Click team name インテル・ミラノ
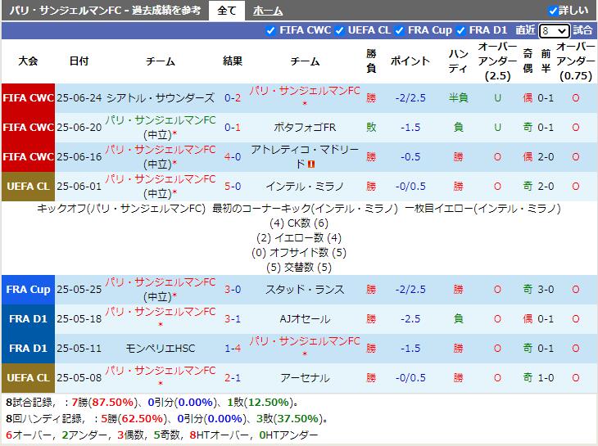 [305, 187]
